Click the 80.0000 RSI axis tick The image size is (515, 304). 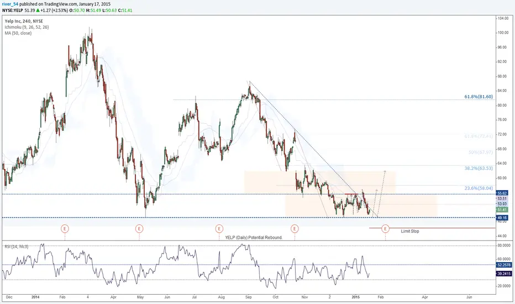504,245
